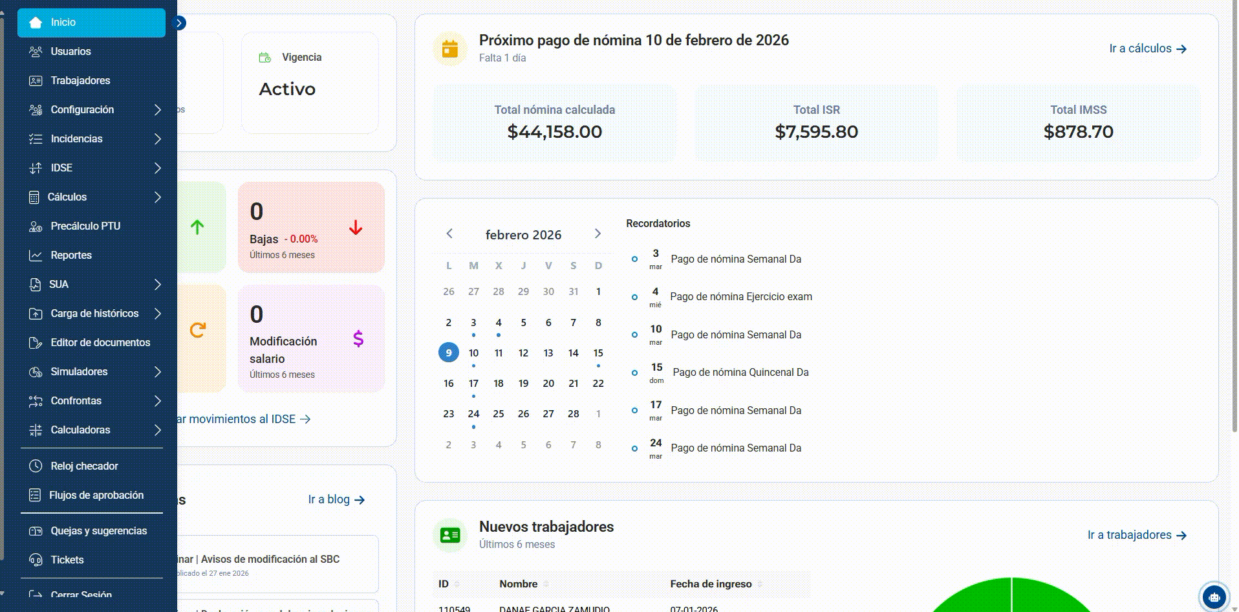
Task: Click the green Nuevos trabajadores card icon
Action: [450, 535]
